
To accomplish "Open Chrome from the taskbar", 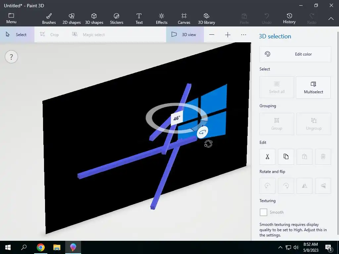I will click(40, 247).
